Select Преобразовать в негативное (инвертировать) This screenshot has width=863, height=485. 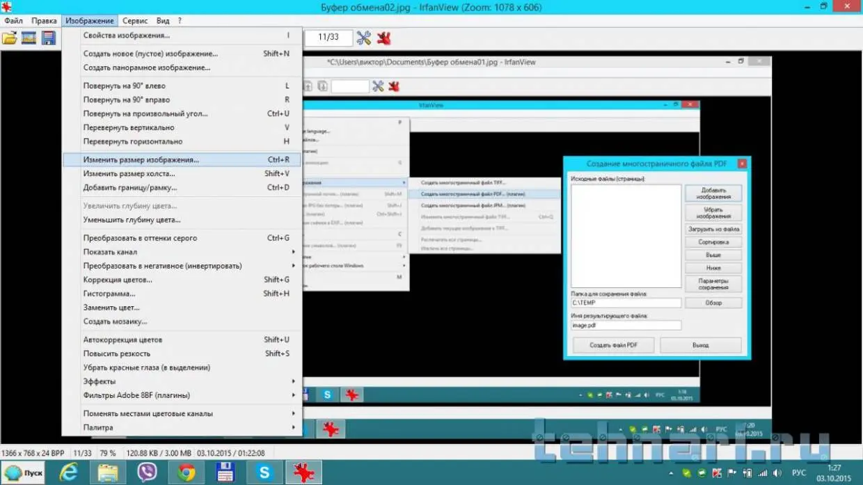(182, 266)
